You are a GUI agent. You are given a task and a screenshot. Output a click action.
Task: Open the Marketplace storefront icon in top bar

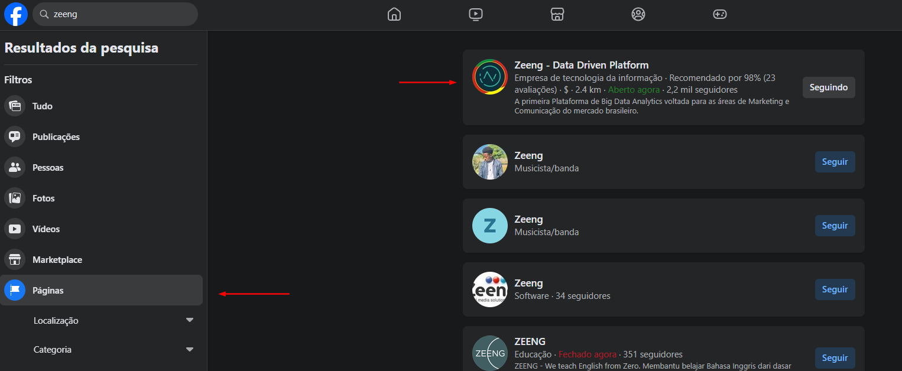pyautogui.click(x=557, y=14)
